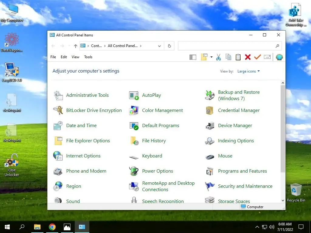Screen dimensions: 311x233
Task: Open the Speech Recognition link
Action: 163,201
